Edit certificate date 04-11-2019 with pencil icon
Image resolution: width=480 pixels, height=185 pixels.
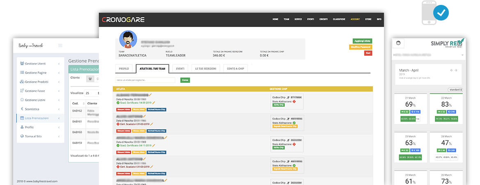point(154,146)
